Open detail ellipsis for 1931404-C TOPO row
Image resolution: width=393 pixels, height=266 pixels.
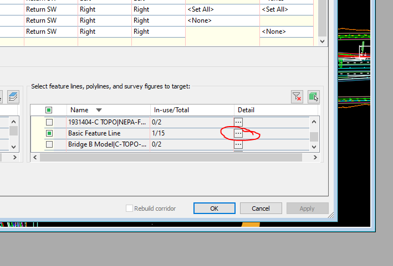238,122
